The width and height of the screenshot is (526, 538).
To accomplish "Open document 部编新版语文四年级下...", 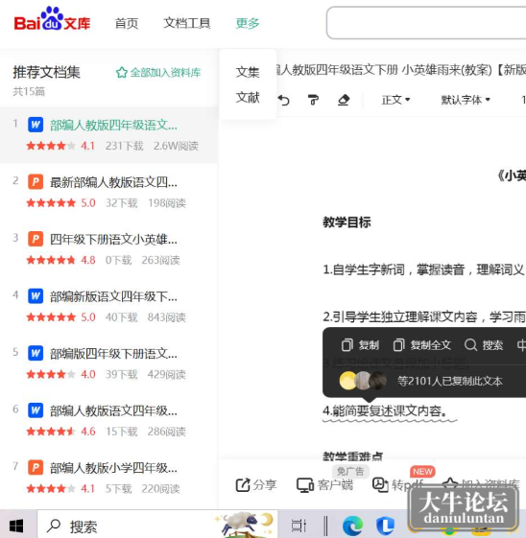I will [113, 296].
